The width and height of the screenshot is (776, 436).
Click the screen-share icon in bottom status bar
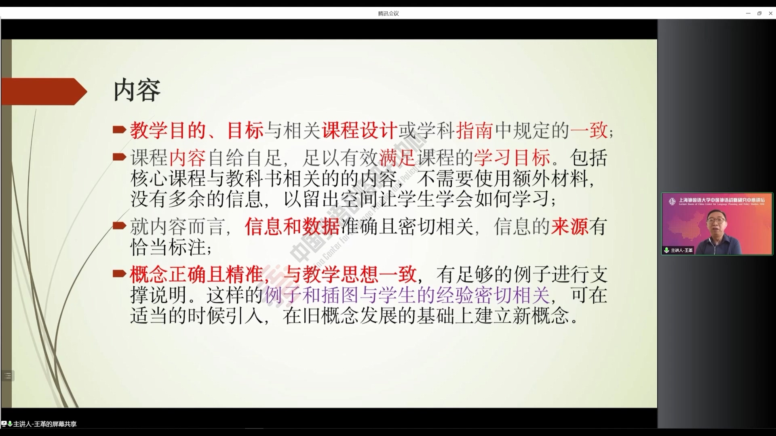click(4, 424)
